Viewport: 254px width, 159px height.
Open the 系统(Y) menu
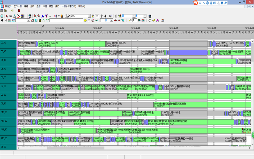(x=8, y=6)
